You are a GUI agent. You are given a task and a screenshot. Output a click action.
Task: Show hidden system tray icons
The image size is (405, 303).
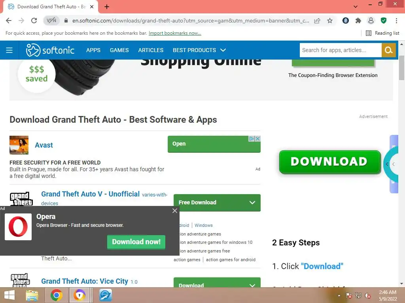click(339, 296)
